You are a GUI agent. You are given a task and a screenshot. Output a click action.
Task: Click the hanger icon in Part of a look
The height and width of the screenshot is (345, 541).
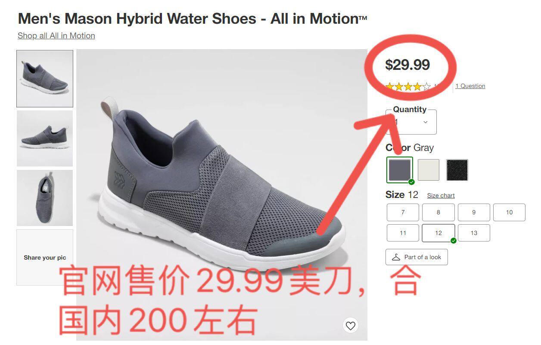tap(396, 257)
